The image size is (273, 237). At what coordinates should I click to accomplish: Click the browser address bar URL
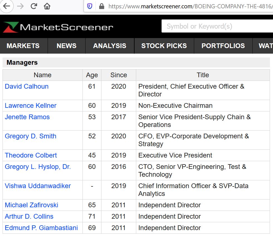pos(189,6)
